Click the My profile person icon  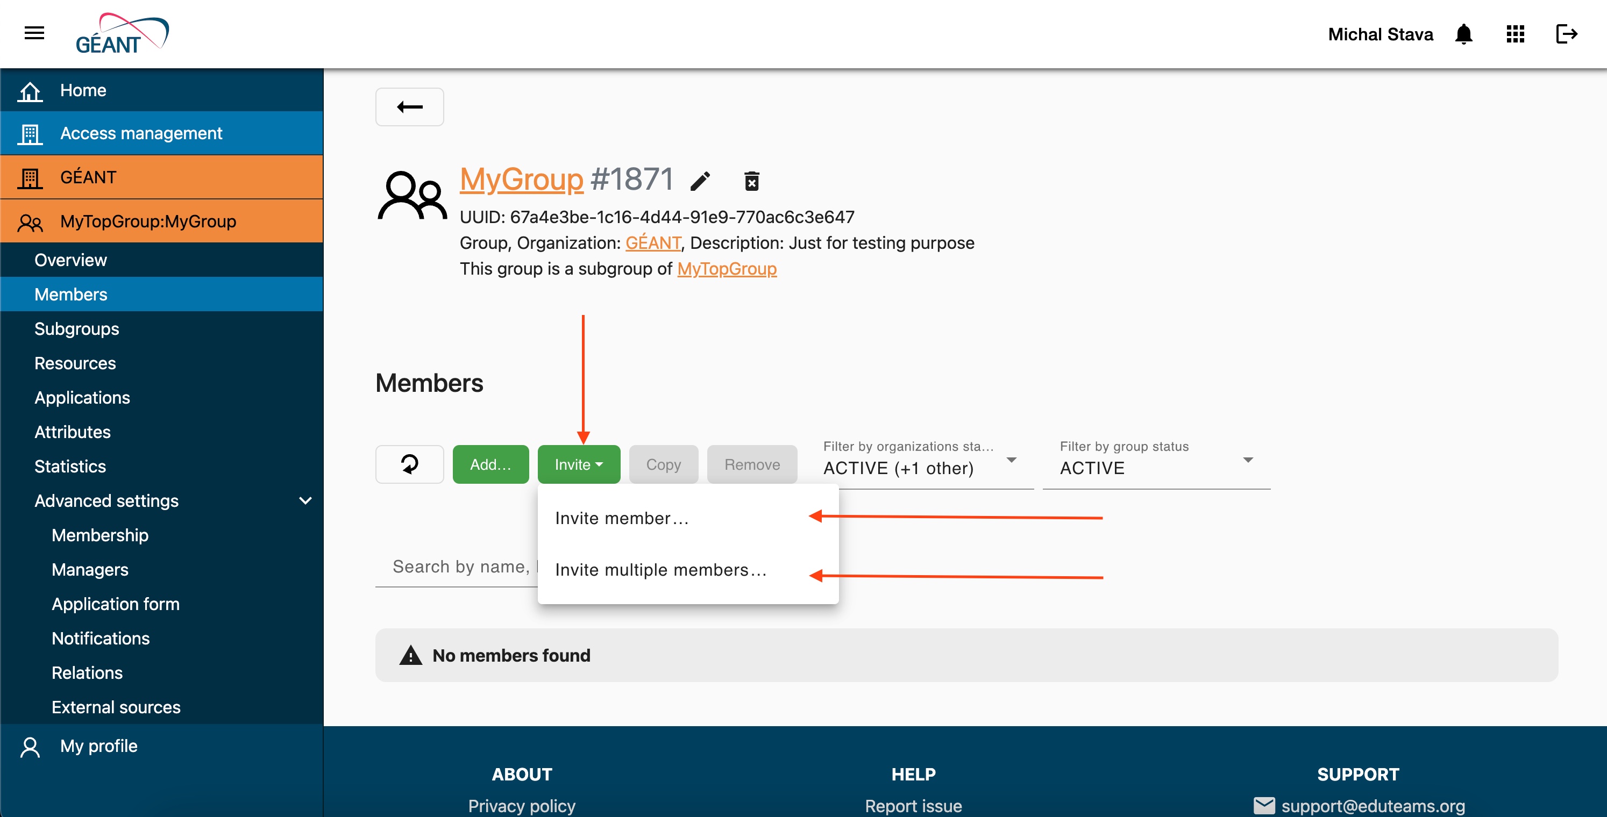(30, 747)
